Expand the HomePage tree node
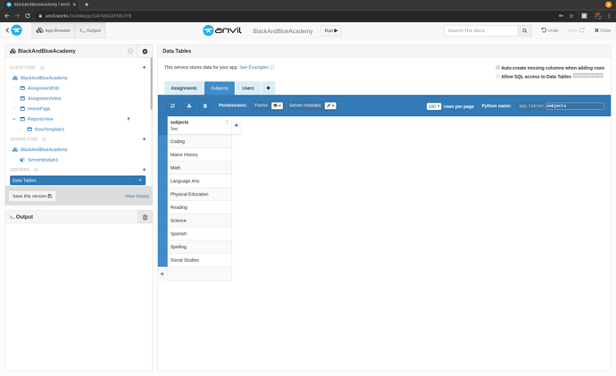The height and width of the screenshot is (376, 616). click(14, 108)
